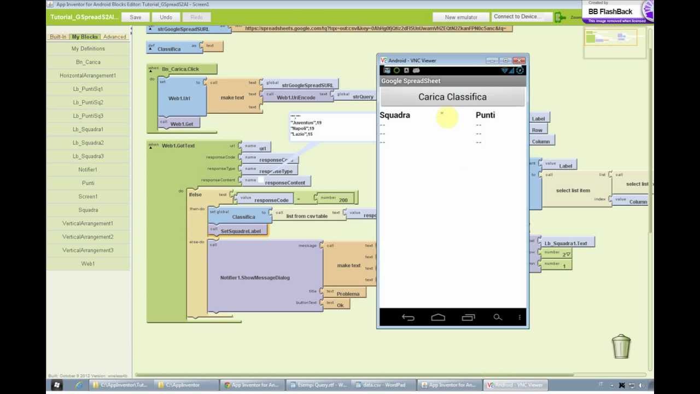
Task: Click the Redo button
Action: point(197,17)
